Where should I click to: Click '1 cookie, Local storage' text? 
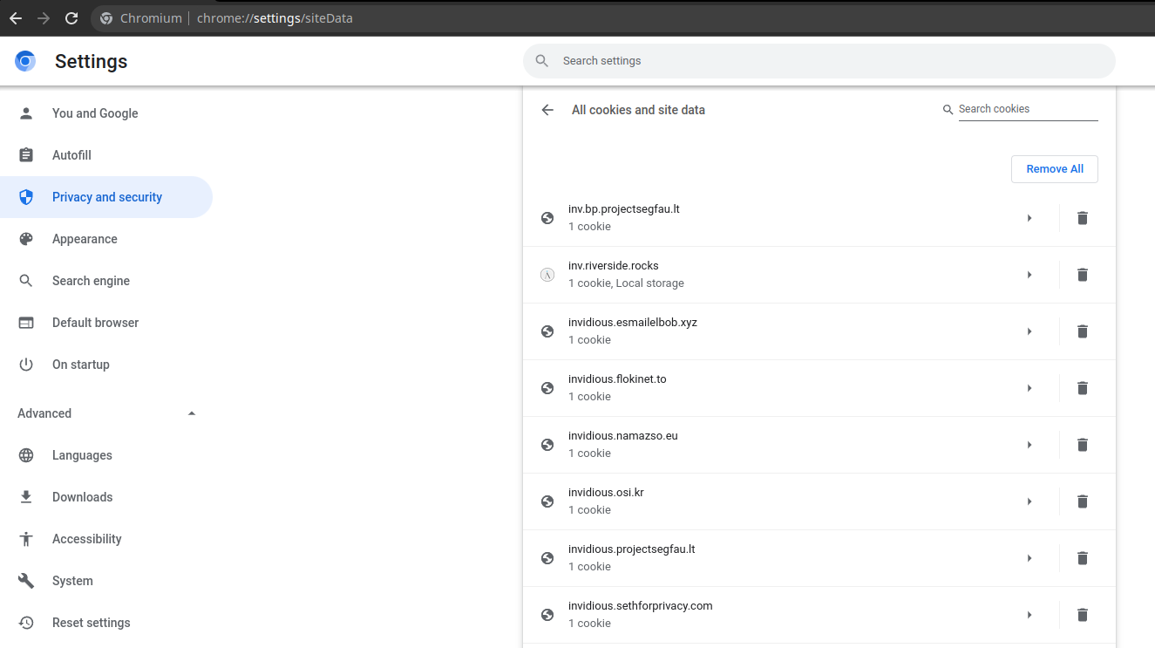click(x=626, y=283)
